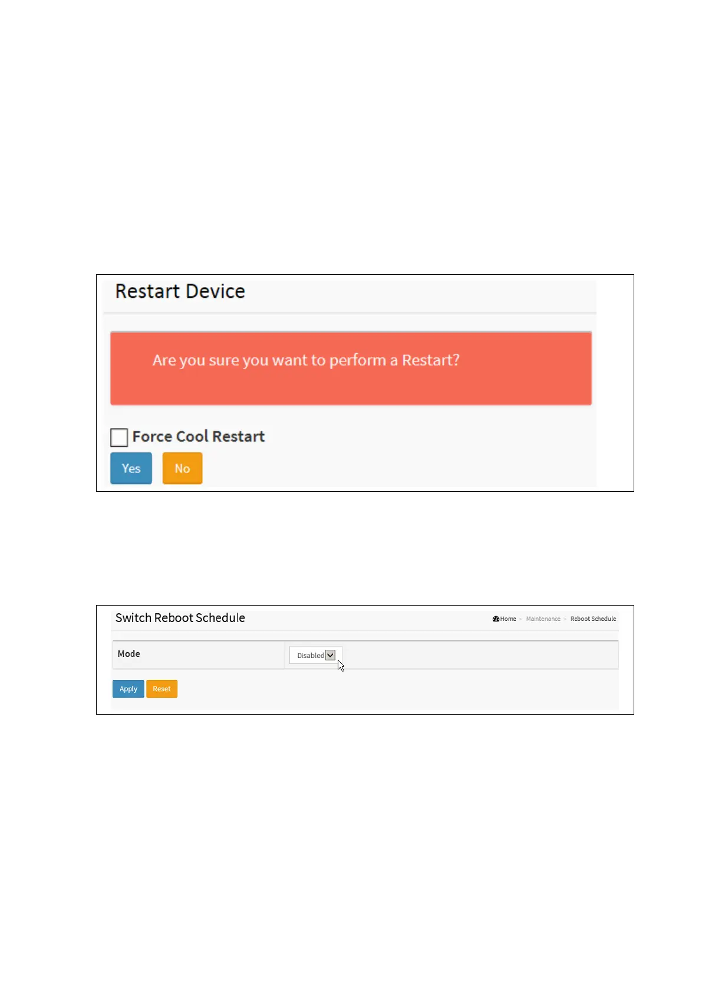The width and height of the screenshot is (702, 993).
Task: Confirm restart with the Yes button
Action: point(131,469)
